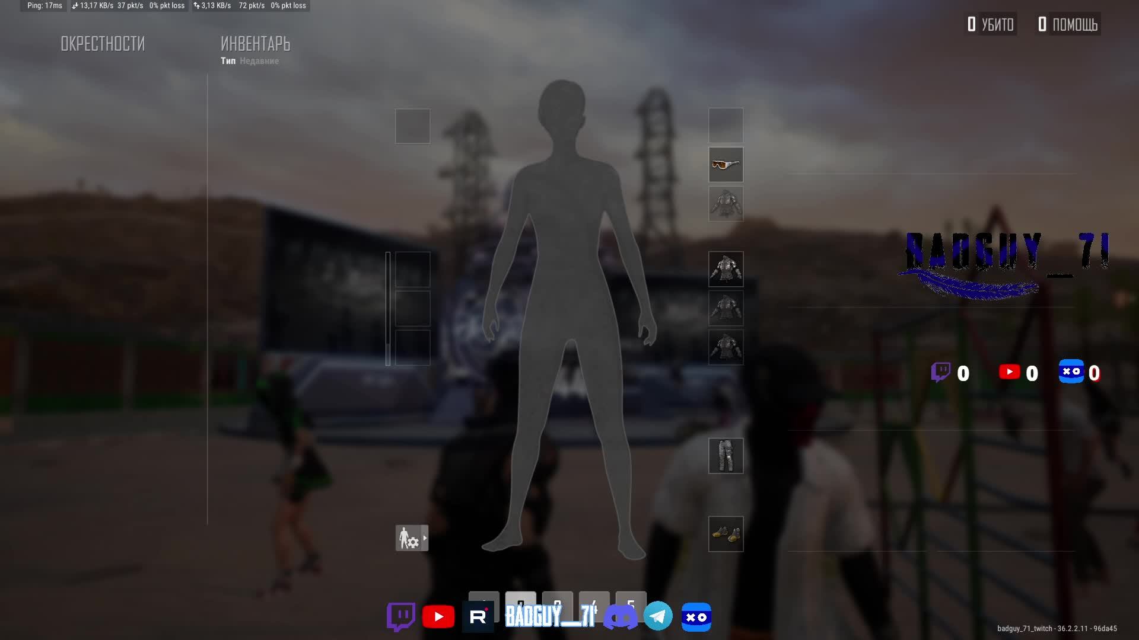The height and width of the screenshot is (640, 1139).
Task: Open the ОКРЕСТНОСТИ panel header
Action: 103,44
